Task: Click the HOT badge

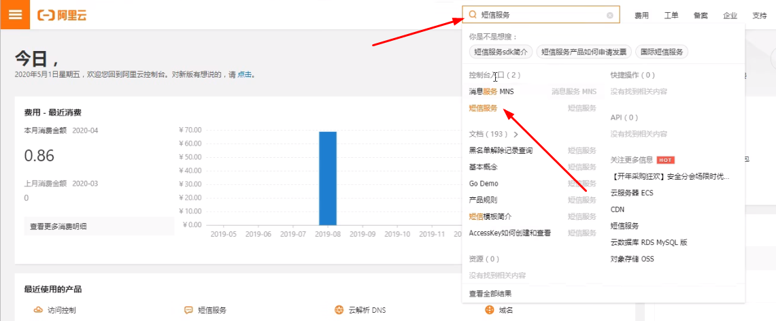Action: pyautogui.click(x=666, y=160)
